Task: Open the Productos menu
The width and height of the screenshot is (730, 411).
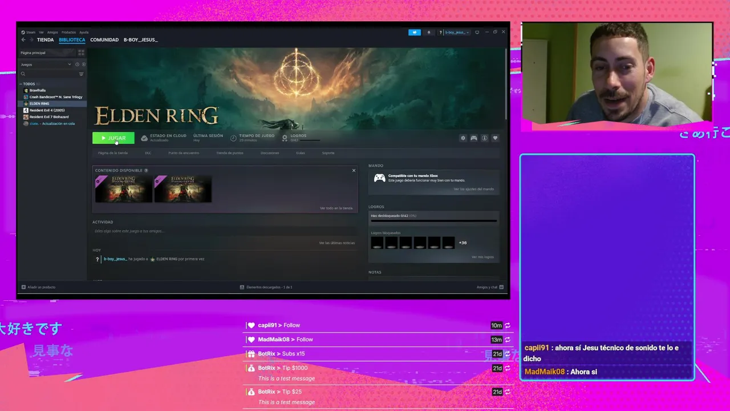Action: (68, 32)
